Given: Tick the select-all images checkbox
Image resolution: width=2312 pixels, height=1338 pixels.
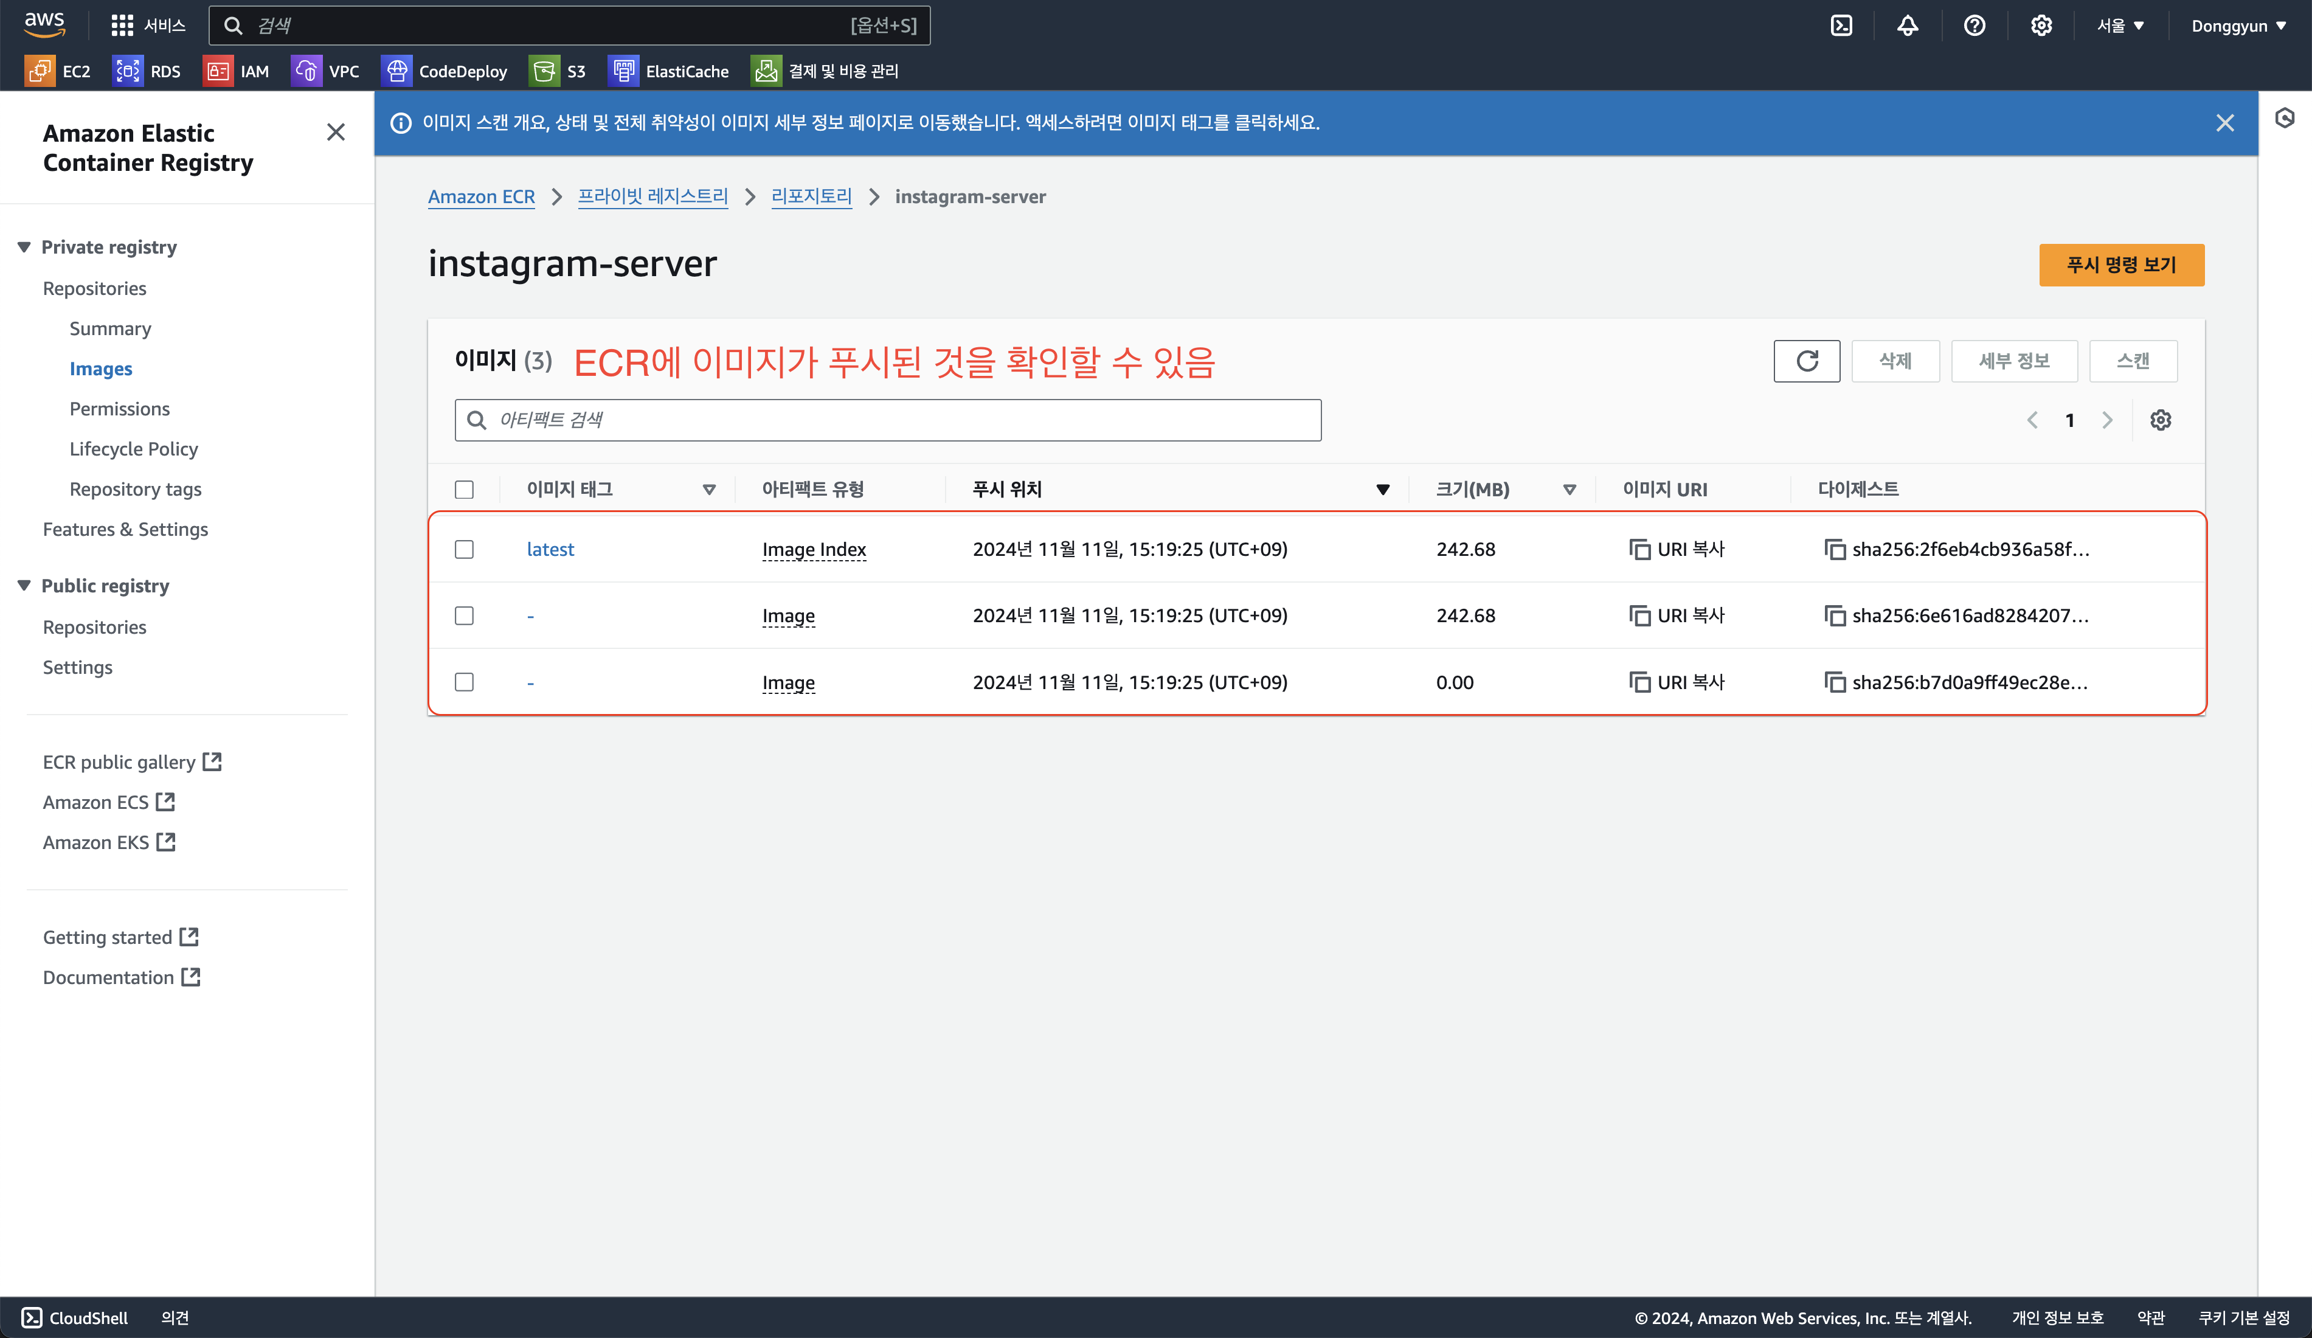Looking at the screenshot, I should tap(464, 489).
